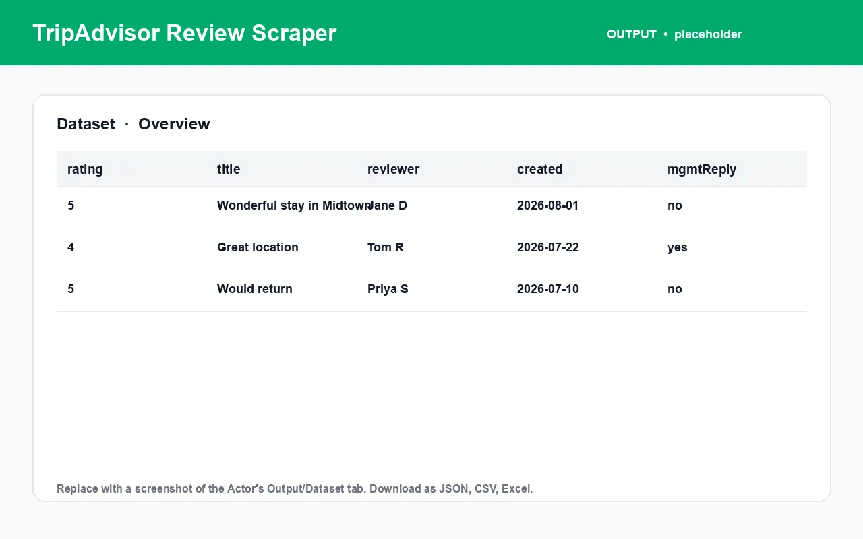This screenshot has height=539, width=863.
Task: Click the TripAdvisor Review Scraper title
Action: (184, 33)
